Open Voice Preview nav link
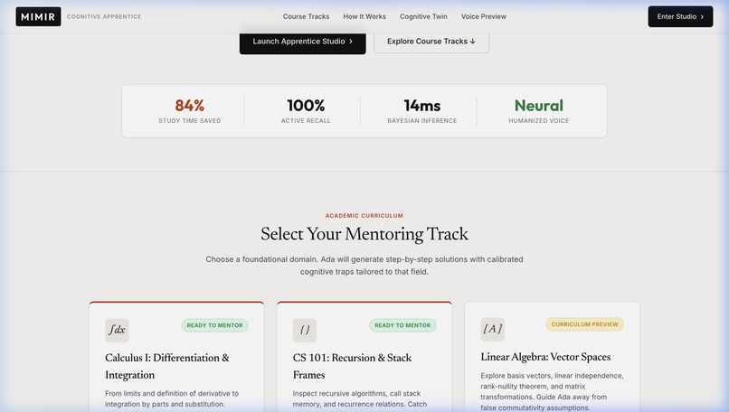The image size is (729, 412). click(484, 16)
